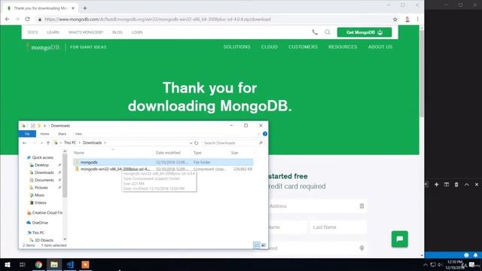
Task: Open the ABOUT US menu
Action: click(380, 47)
